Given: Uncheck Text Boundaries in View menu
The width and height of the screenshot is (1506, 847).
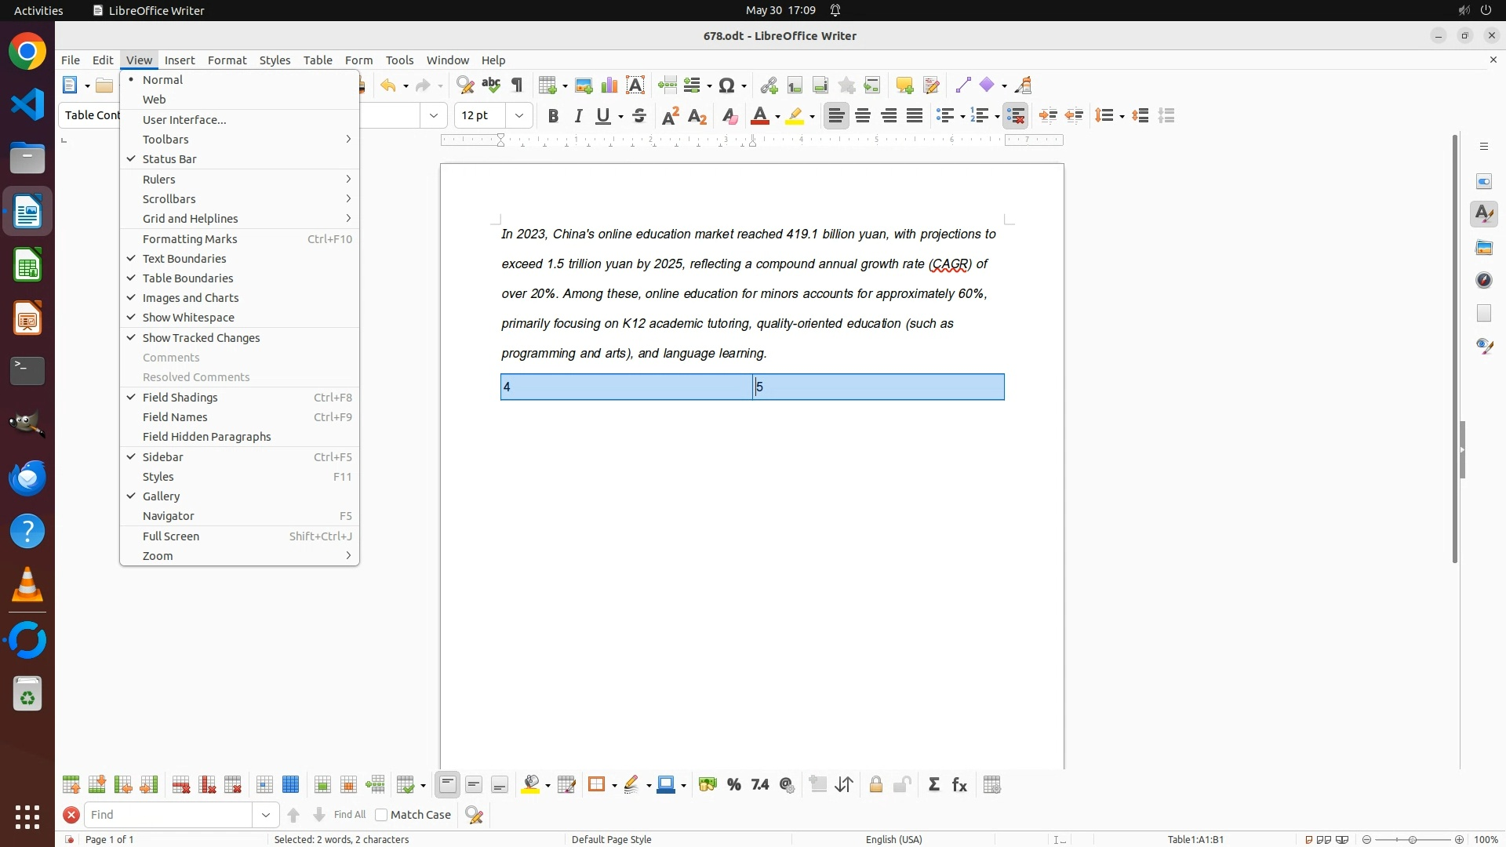Looking at the screenshot, I should pos(184,259).
